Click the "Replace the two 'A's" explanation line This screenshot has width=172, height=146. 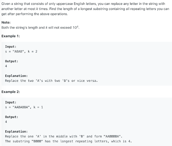[51, 81]
